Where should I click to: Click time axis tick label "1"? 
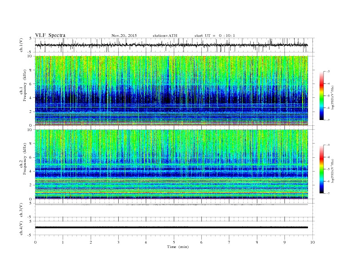[x=63, y=242]
